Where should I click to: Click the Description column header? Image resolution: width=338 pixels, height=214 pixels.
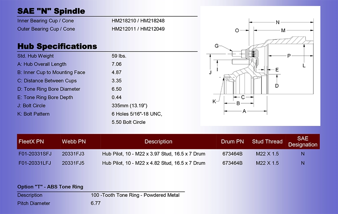[x=159, y=141]
